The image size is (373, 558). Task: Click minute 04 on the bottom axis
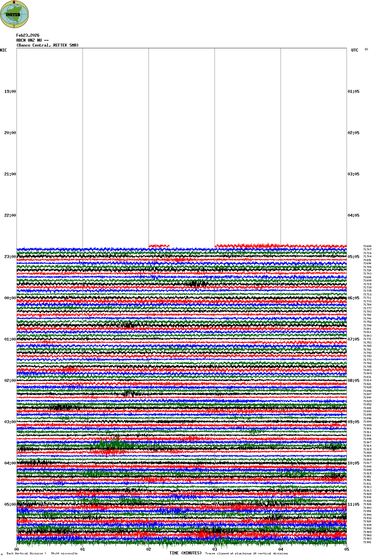(x=281, y=550)
